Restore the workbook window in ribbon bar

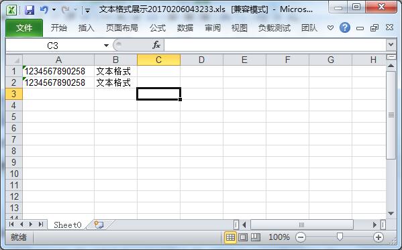click(x=374, y=27)
